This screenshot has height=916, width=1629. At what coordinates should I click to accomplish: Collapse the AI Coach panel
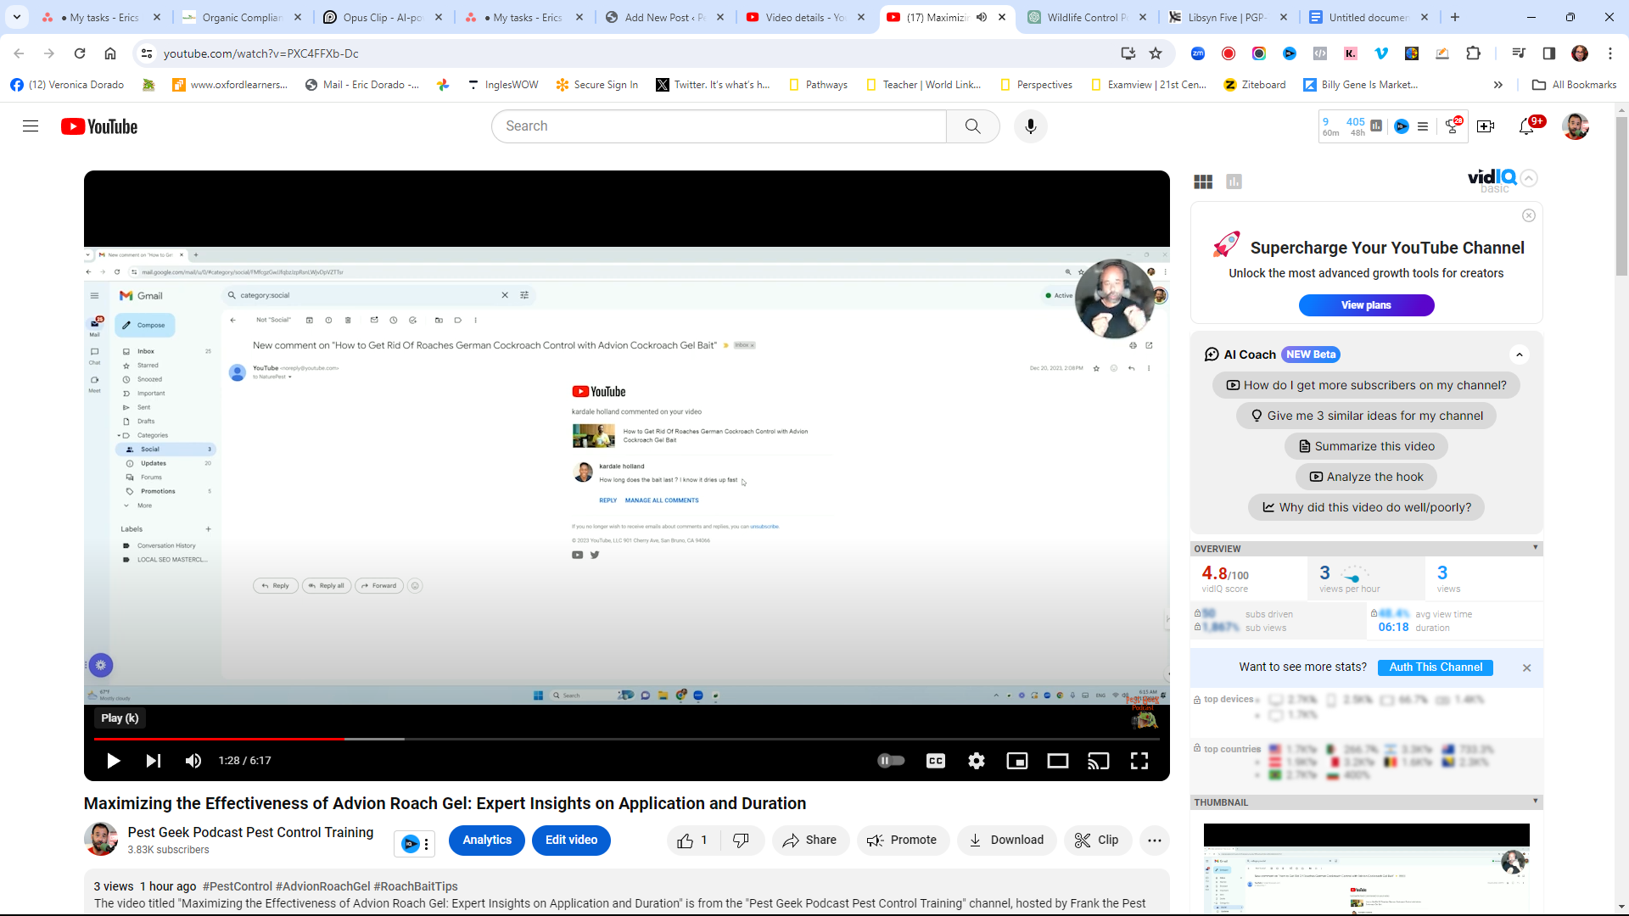point(1520,355)
